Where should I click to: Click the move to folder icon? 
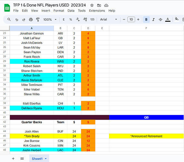[x=99, y=5]
